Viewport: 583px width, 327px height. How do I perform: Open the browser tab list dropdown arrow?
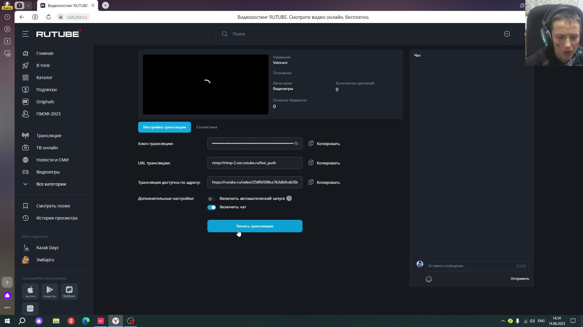point(28,5)
